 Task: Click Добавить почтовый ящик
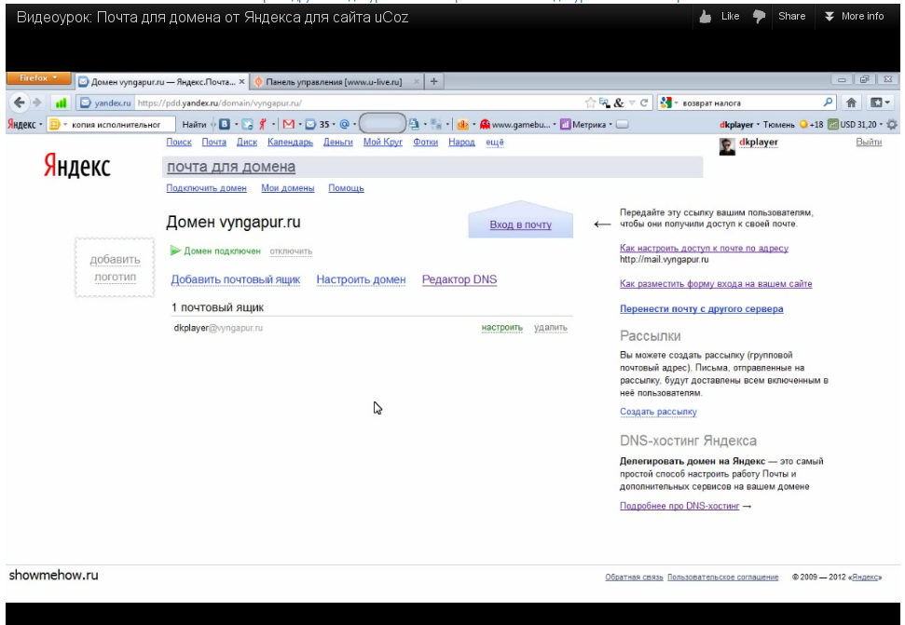[236, 279]
